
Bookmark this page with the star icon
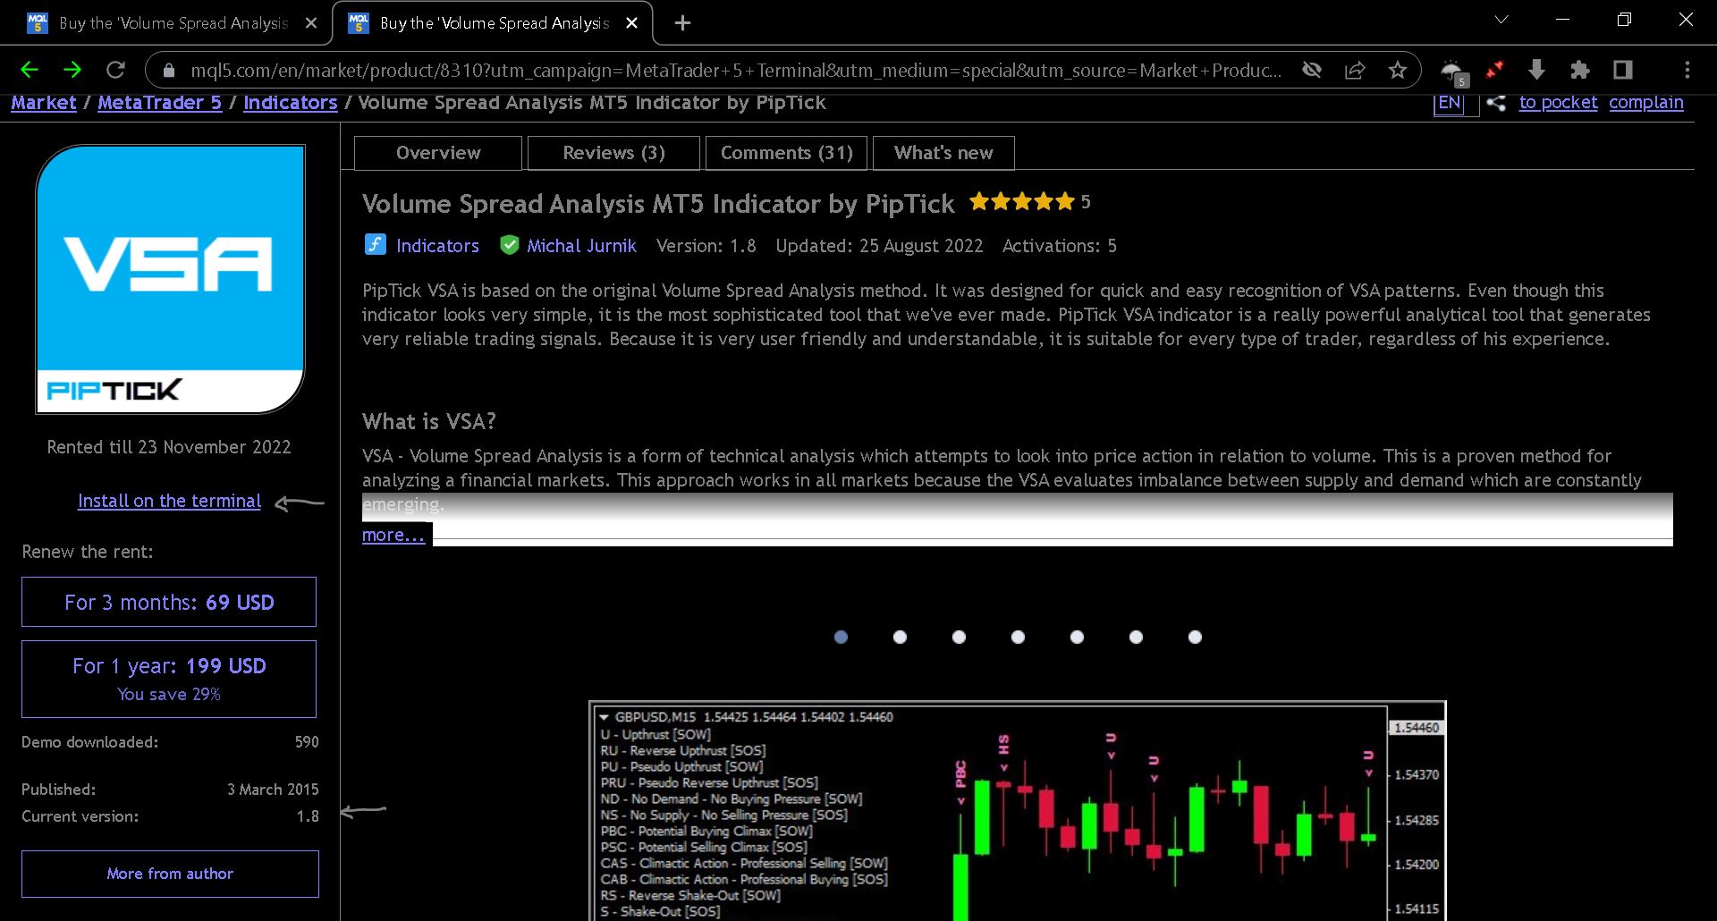[x=1398, y=70]
